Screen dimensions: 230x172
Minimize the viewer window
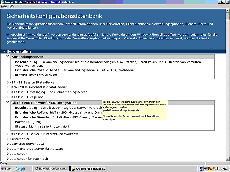point(220,2)
